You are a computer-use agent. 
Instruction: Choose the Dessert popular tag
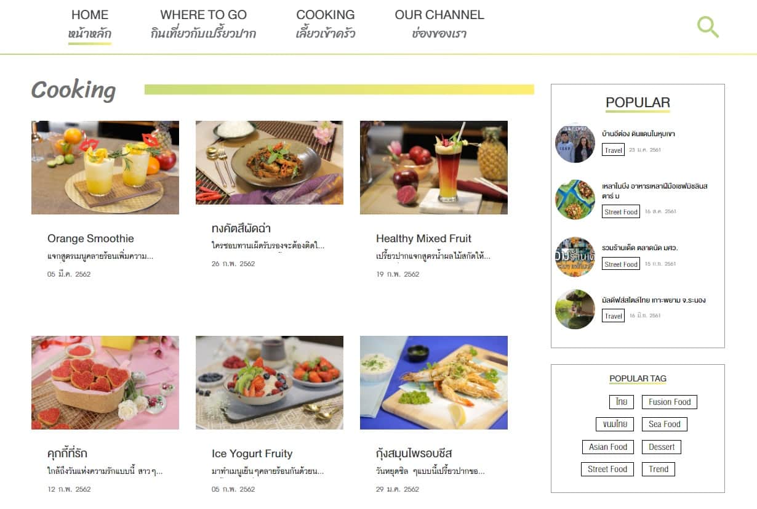662,447
